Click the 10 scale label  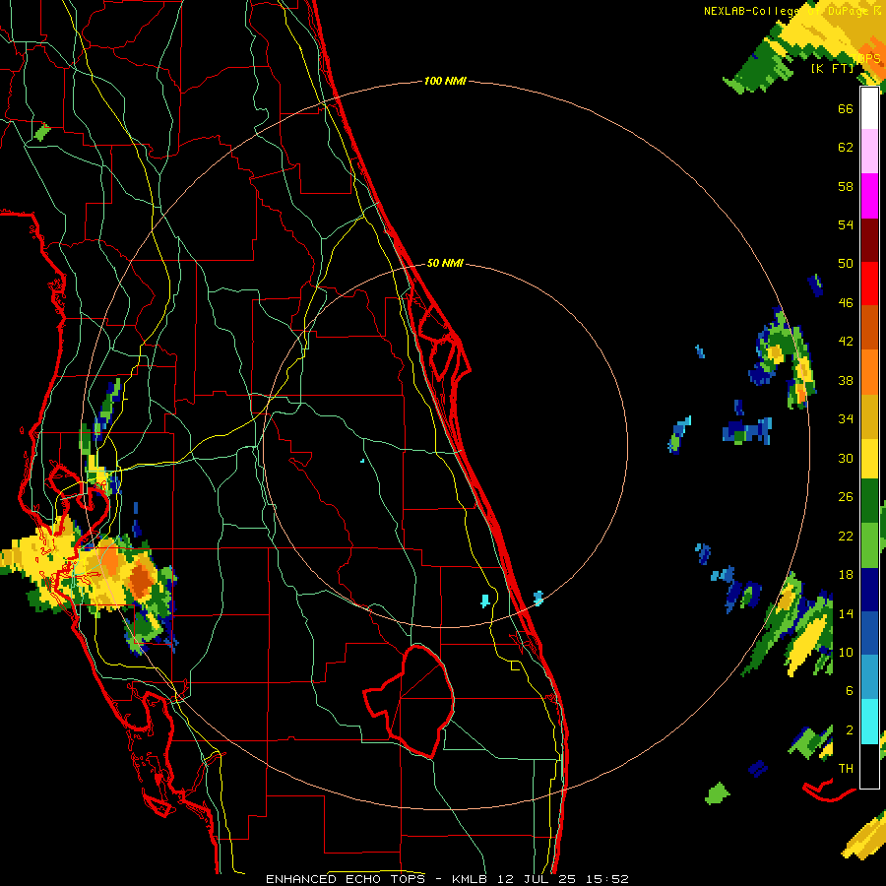click(x=846, y=652)
